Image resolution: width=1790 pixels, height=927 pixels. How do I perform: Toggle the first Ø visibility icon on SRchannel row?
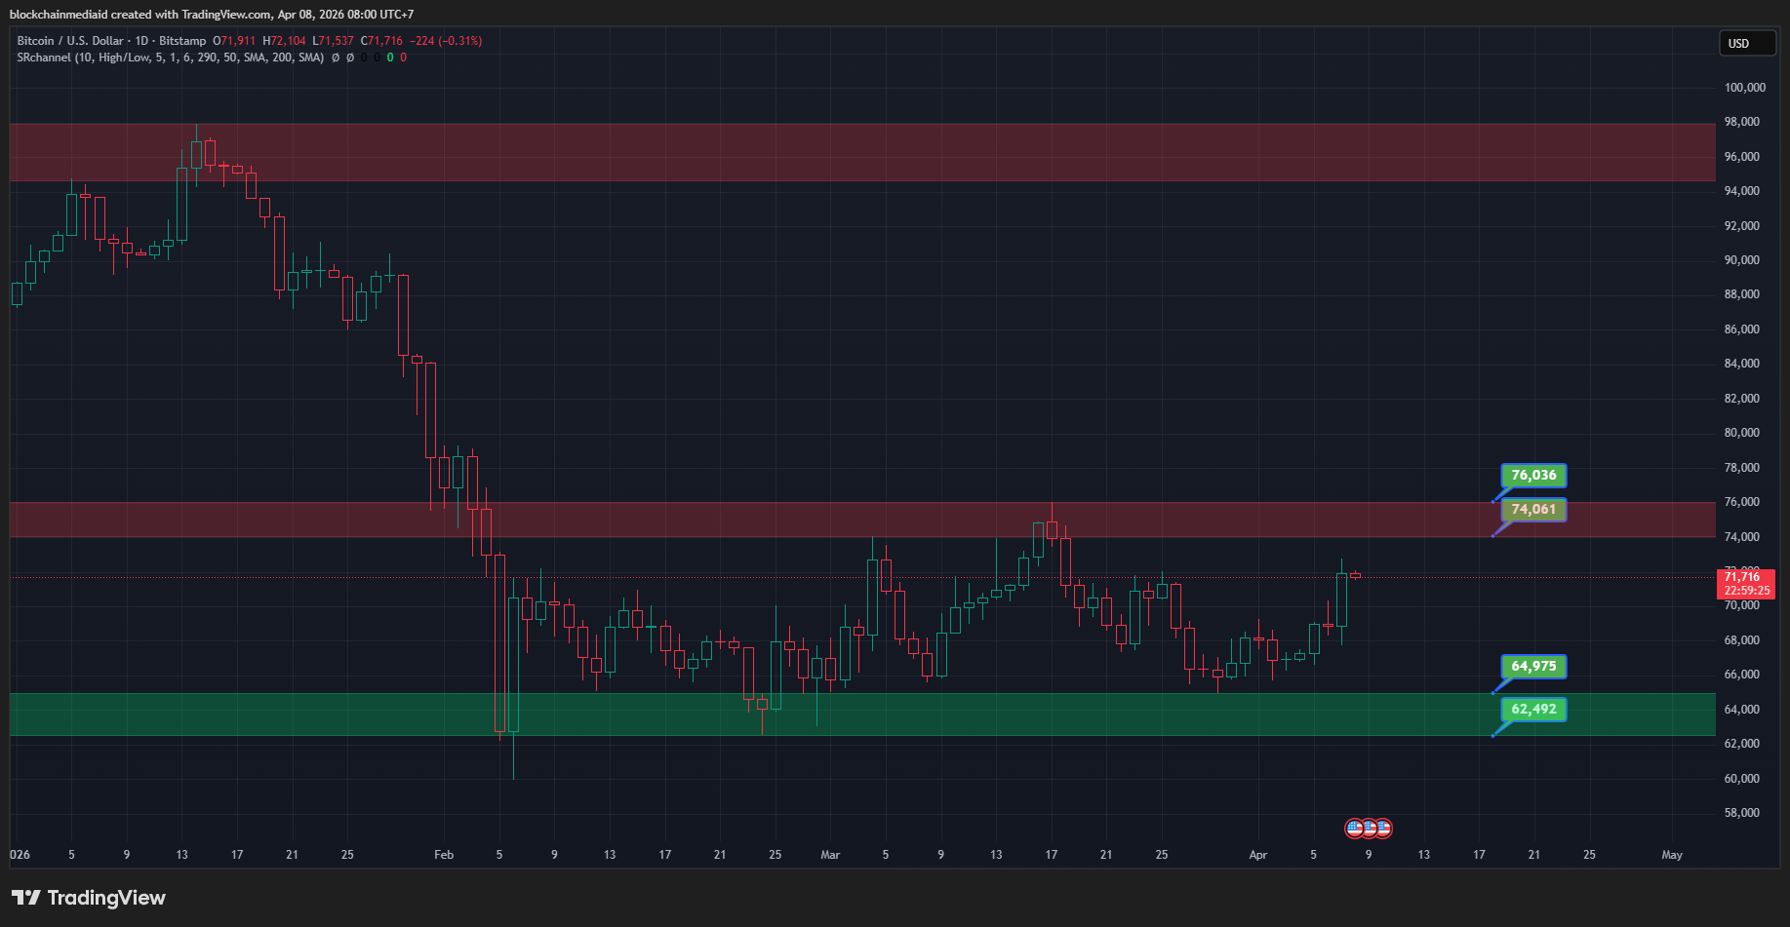(335, 57)
